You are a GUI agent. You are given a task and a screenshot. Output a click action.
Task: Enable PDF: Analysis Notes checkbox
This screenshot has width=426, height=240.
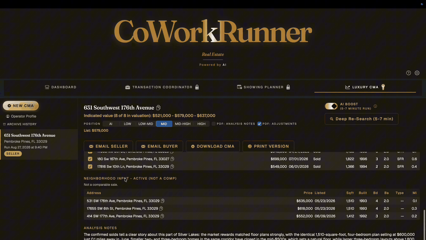click(214, 124)
